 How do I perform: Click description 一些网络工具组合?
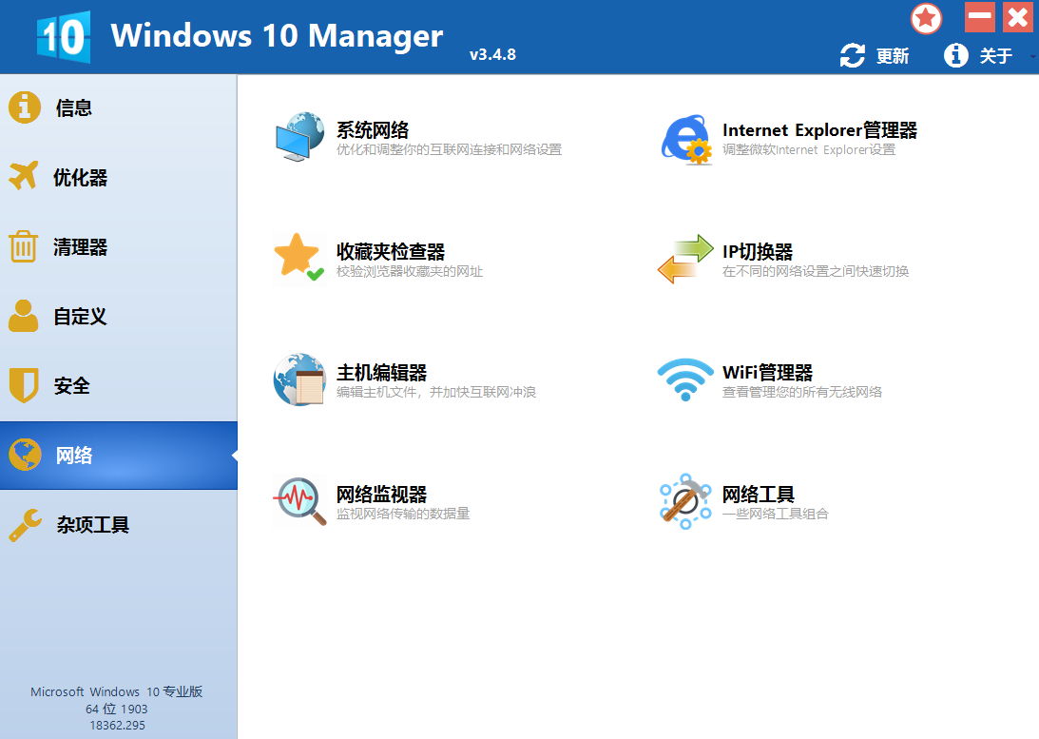click(x=776, y=514)
